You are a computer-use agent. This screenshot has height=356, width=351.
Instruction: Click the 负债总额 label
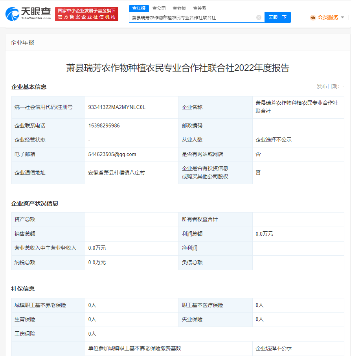point(192,262)
